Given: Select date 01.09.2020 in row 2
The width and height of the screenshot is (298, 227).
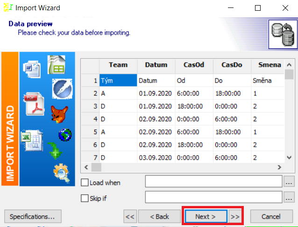Looking at the screenshot, I should (x=156, y=93).
